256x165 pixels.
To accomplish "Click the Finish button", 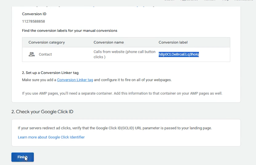I will [22, 157].
